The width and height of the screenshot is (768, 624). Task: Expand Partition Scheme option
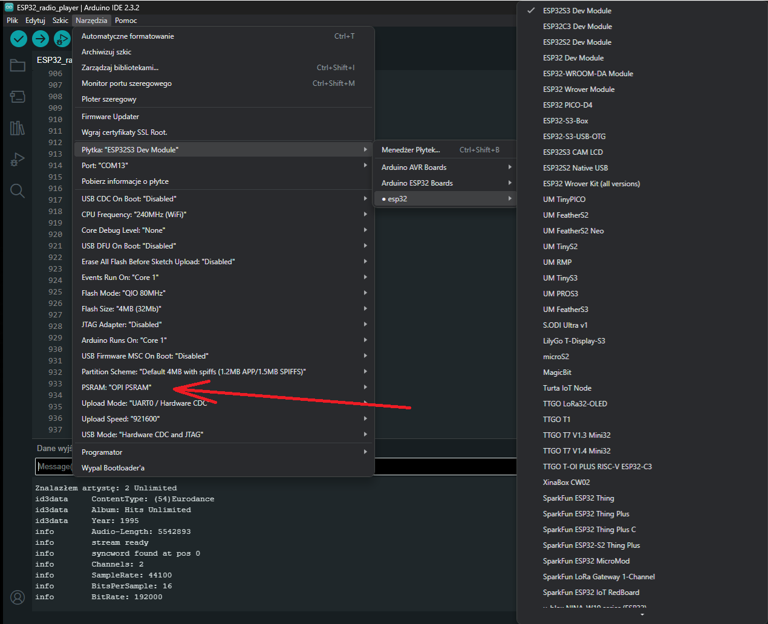tap(223, 372)
